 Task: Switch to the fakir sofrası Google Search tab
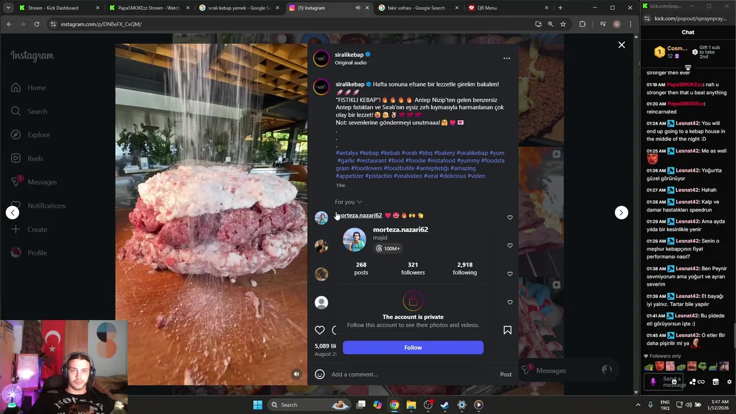click(x=419, y=8)
